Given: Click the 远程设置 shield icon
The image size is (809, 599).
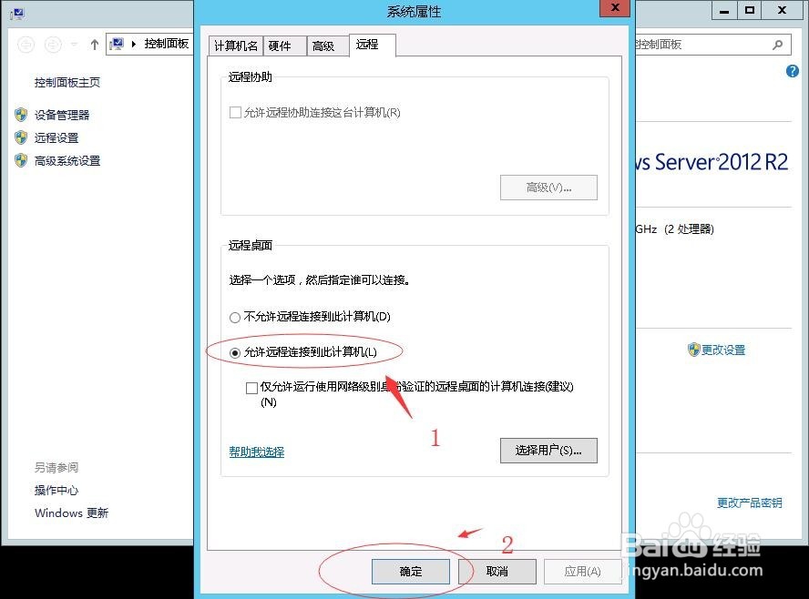Looking at the screenshot, I should 21,137.
